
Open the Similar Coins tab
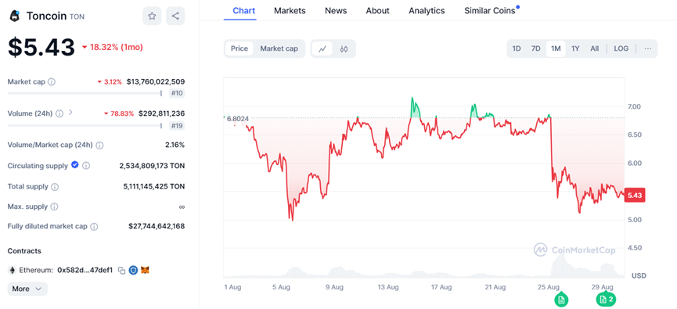click(490, 11)
